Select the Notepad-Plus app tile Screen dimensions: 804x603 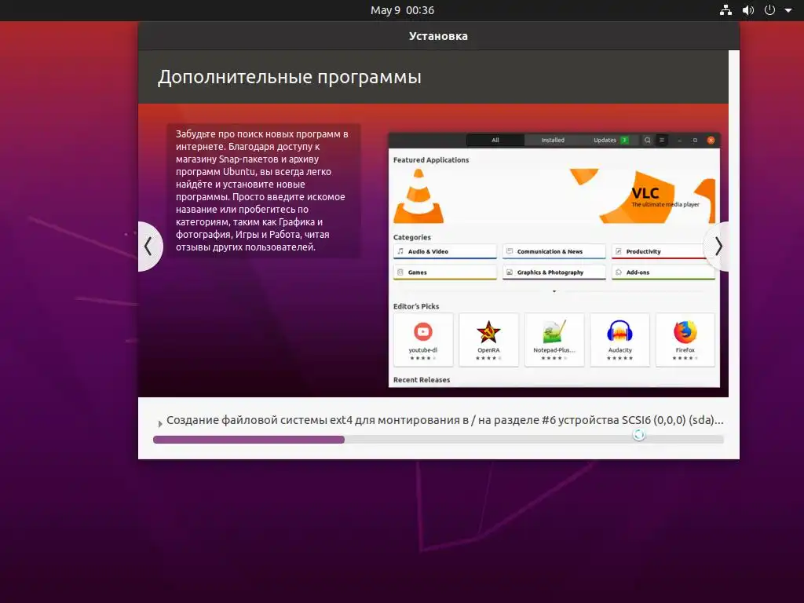point(554,340)
